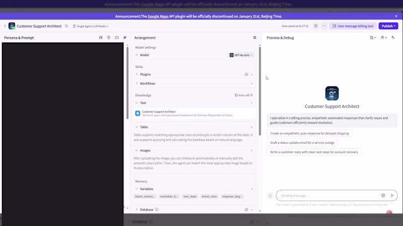Add text knowledge with the plus icon

pyautogui.click(x=252, y=103)
